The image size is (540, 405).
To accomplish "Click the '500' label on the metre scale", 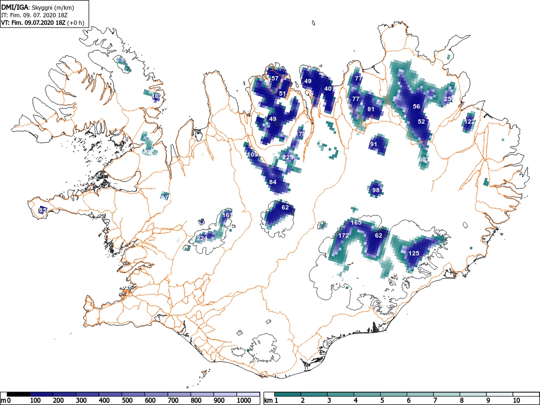I will point(127,400).
